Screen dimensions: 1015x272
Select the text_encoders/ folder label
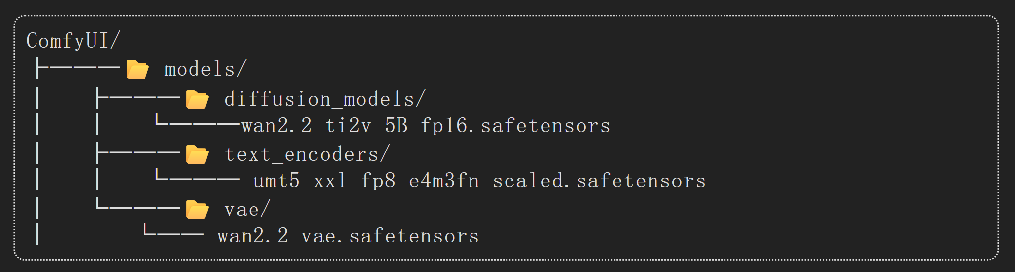[307, 154]
